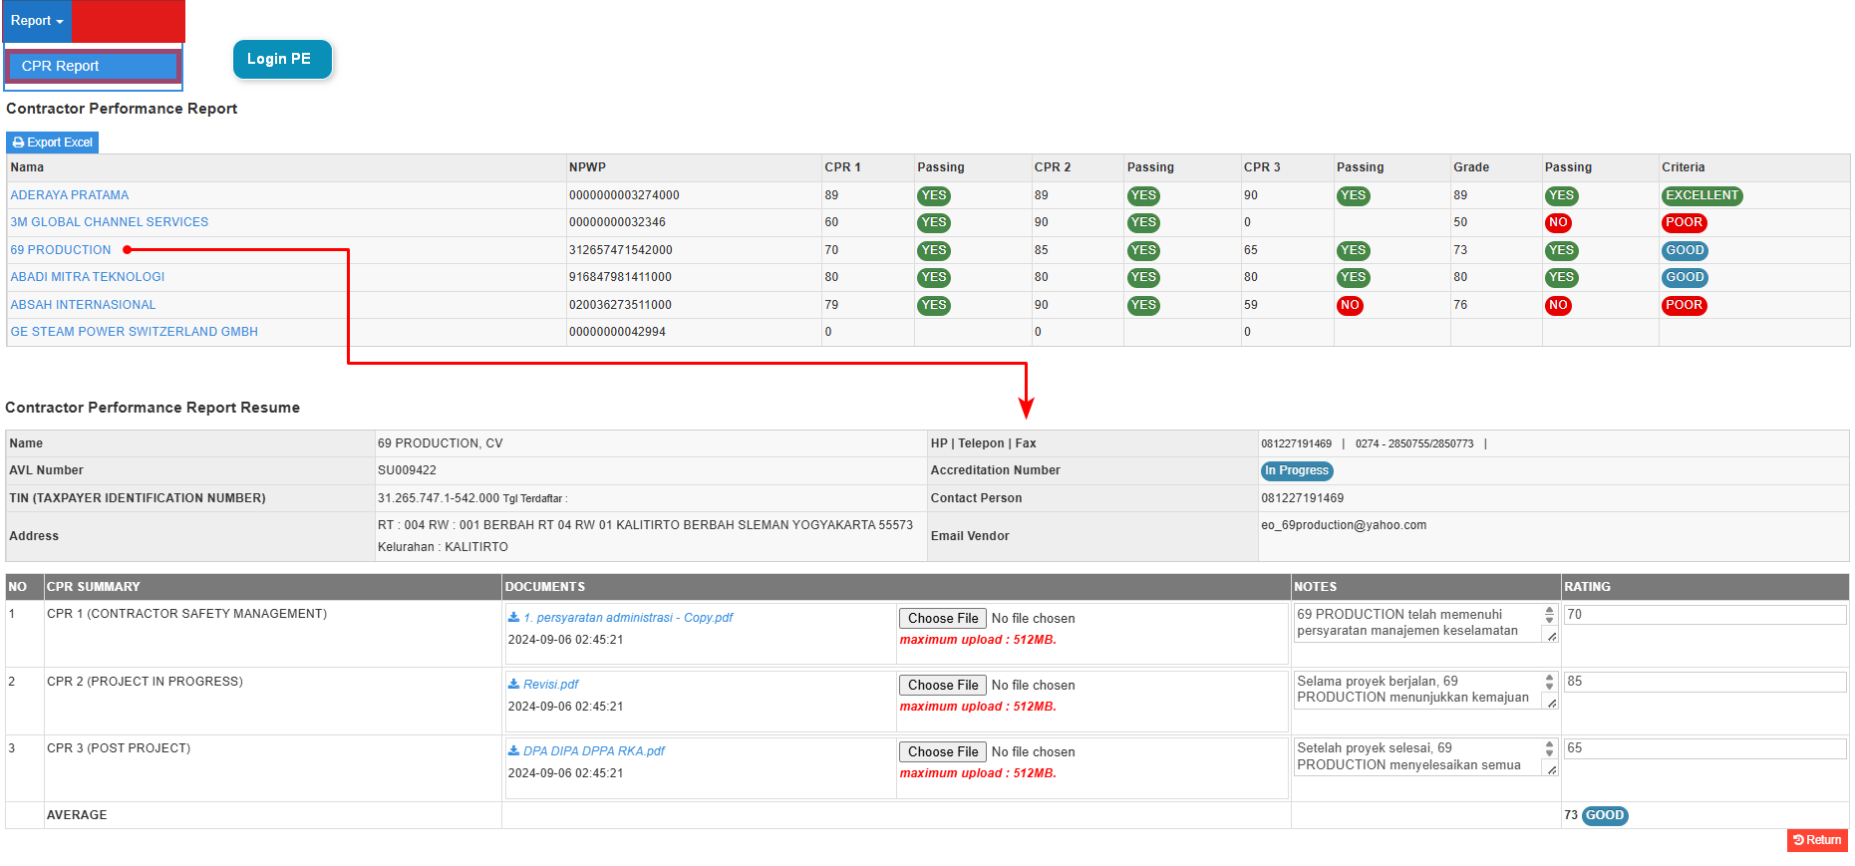Download DPA DIPA DPPA RKA.pdf document
This screenshot has height=866, width=1855.
point(587,751)
